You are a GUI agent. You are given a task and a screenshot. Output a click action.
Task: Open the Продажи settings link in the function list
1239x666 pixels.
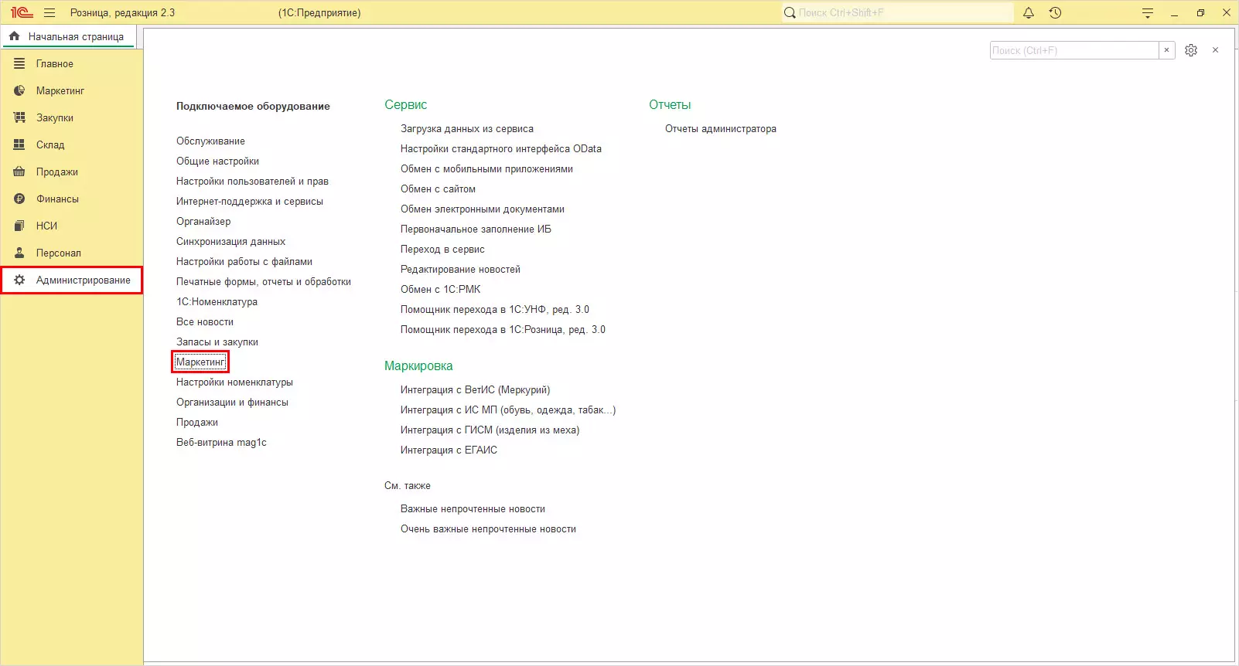coord(197,423)
